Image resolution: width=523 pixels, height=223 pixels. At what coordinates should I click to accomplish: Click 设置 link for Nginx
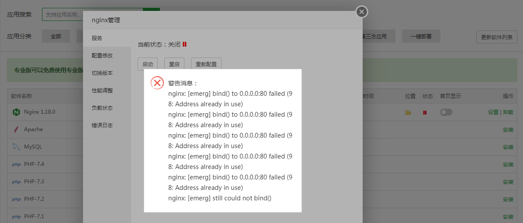point(493,112)
